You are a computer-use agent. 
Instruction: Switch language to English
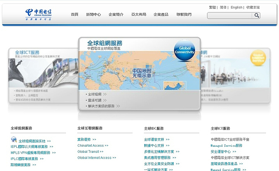click(236, 7)
